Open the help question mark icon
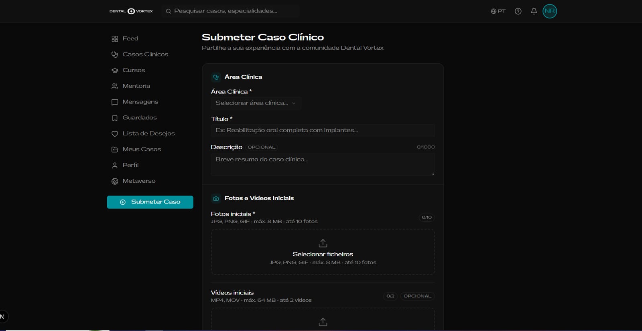 (518, 11)
